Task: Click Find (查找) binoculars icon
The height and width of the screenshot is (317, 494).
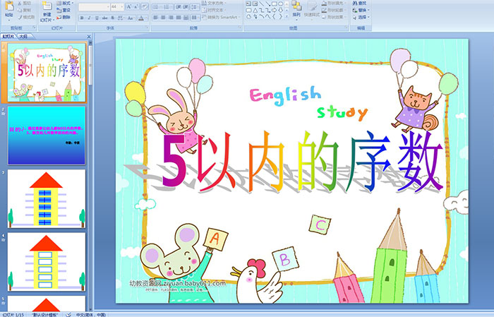Action: click(x=355, y=3)
